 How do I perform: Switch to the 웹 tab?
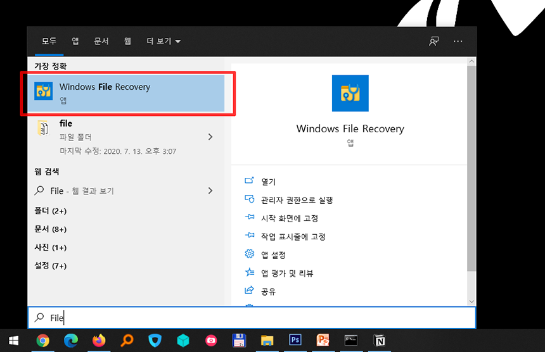127,41
